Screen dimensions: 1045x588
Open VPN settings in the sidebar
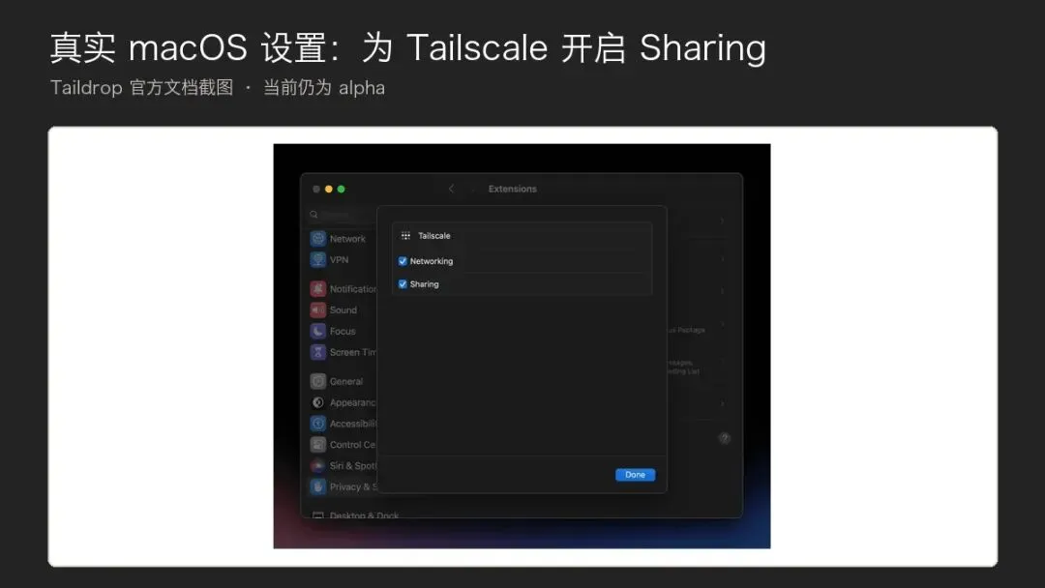coord(342,260)
